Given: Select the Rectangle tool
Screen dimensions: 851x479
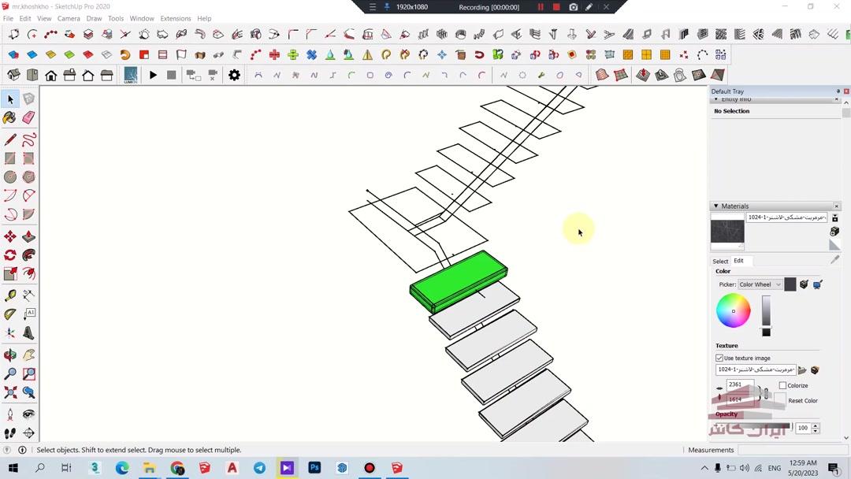Looking at the screenshot, I should [x=9, y=158].
